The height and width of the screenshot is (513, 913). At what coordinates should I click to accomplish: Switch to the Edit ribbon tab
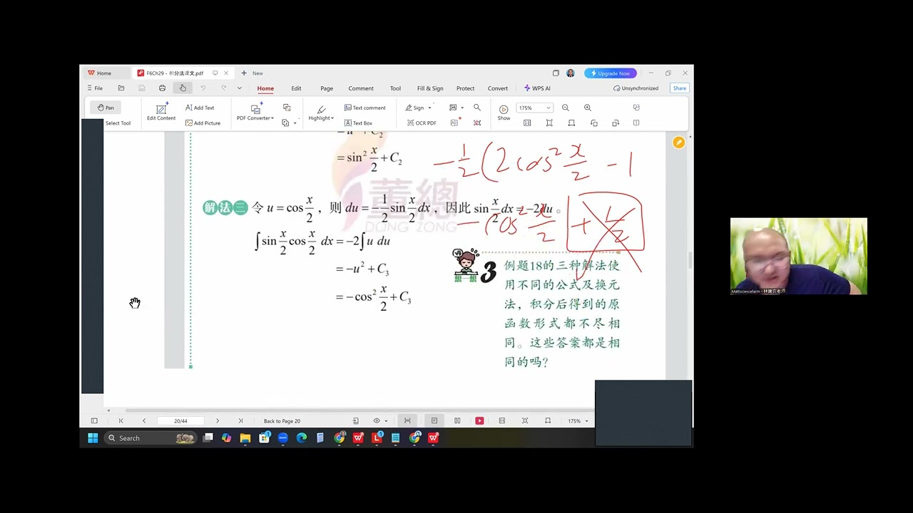[296, 88]
